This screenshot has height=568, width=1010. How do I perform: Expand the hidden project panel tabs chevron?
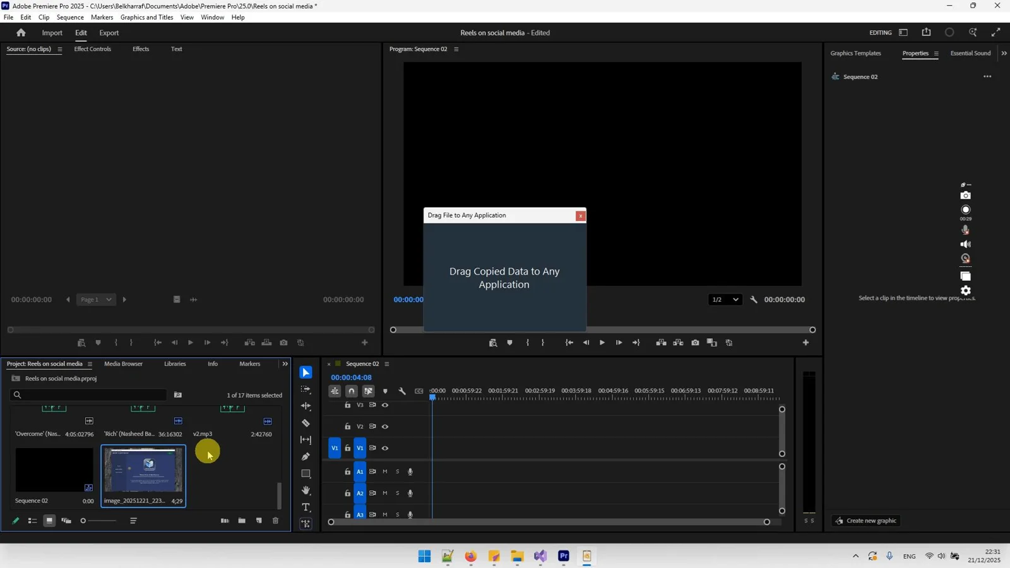point(285,364)
